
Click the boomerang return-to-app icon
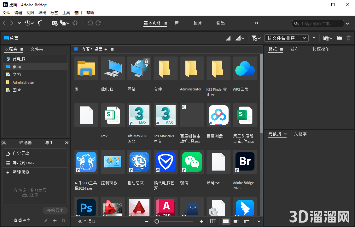(40, 23)
